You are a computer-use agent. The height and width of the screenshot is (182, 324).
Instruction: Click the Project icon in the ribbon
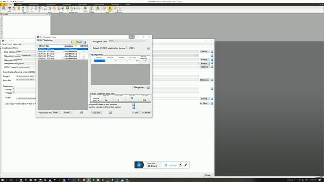(x=4, y=9)
